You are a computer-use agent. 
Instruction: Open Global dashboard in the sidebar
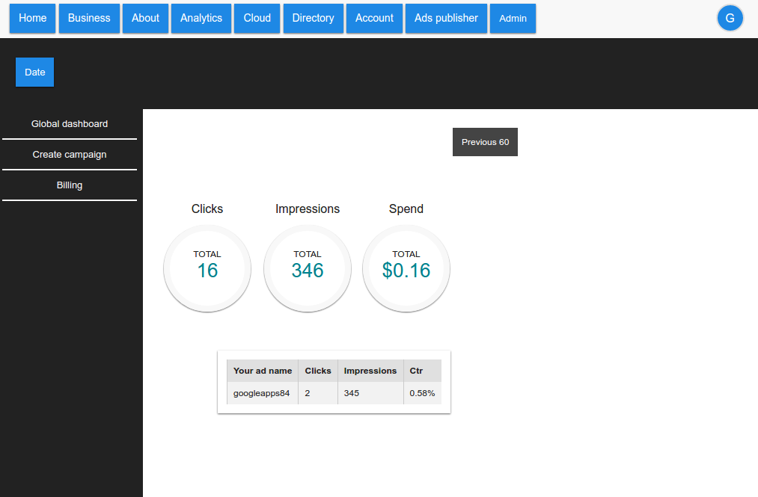point(70,124)
